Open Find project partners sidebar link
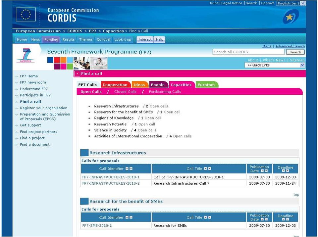Viewport: 318px width, 237px height. [38, 132]
